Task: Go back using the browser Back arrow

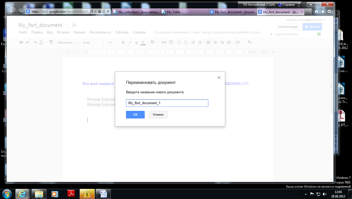Action: (x=12, y=11)
